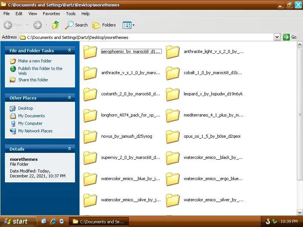
Task: Click Show Desktop quick launch icon
Action: tap(44, 221)
